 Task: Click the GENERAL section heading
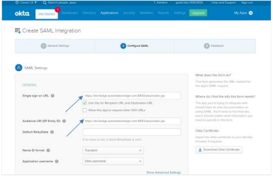(x=29, y=85)
